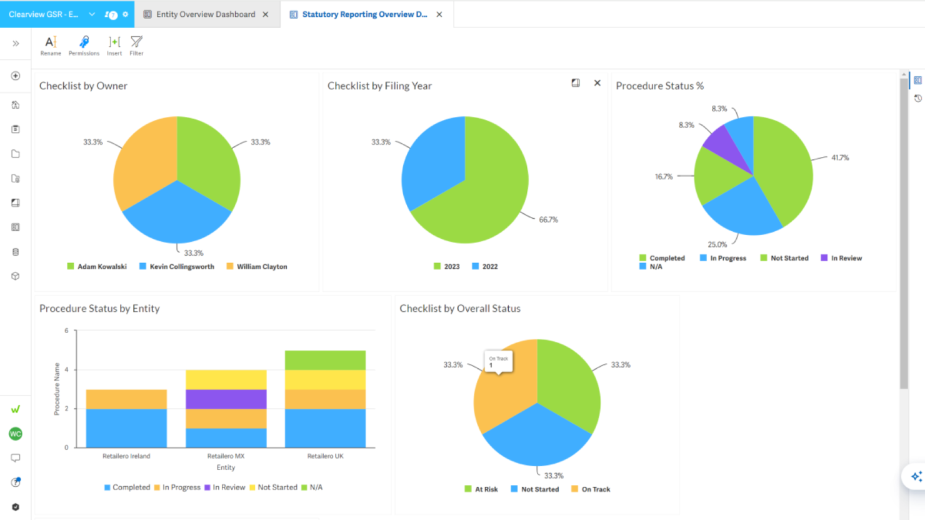Close the Entity Overview Dashboard tab
This screenshot has width=925, height=520.
point(266,14)
